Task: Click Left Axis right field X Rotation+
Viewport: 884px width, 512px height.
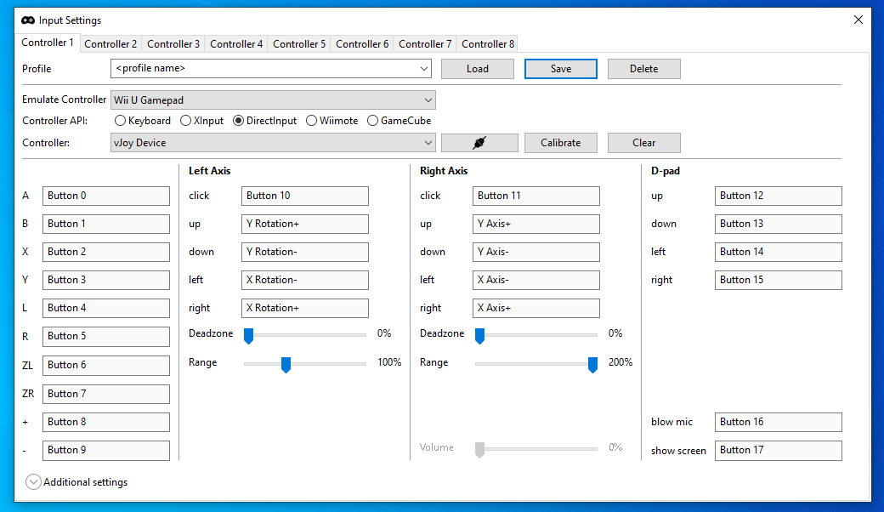Action: click(x=305, y=308)
